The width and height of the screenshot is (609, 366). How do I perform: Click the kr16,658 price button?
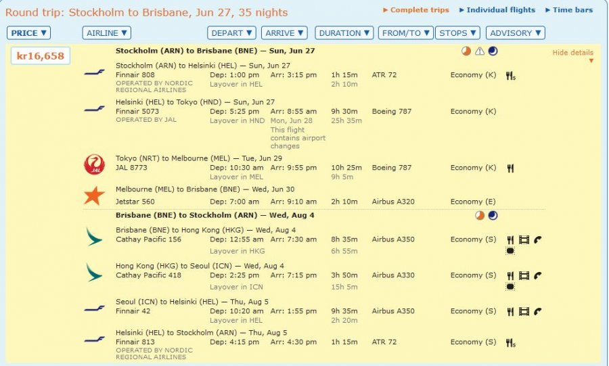point(41,56)
